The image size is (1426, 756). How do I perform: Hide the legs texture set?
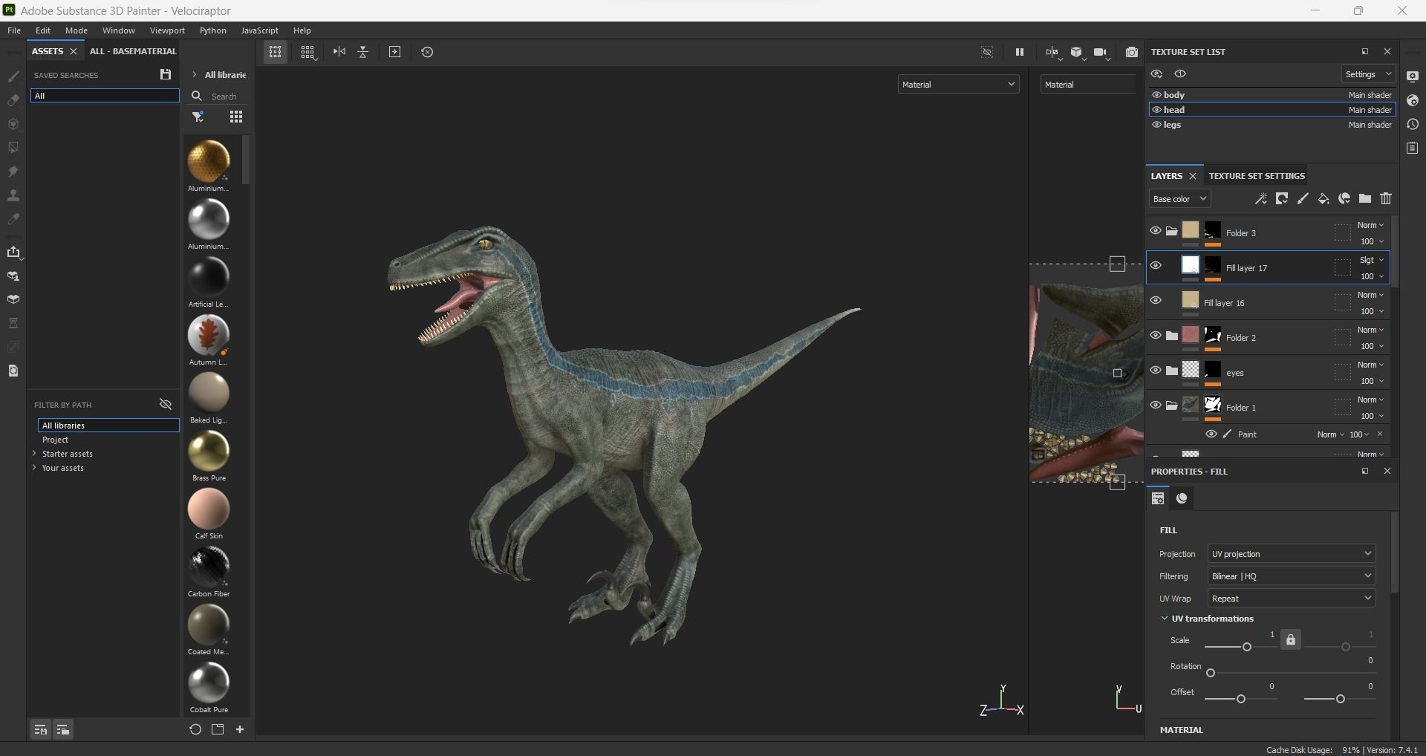[x=1156, y=125]
